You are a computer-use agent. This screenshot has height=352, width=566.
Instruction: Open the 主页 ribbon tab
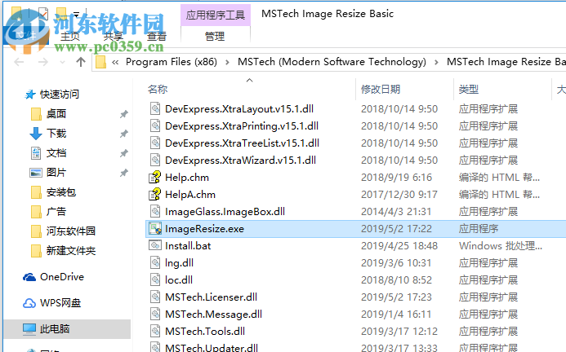(70, 37)
